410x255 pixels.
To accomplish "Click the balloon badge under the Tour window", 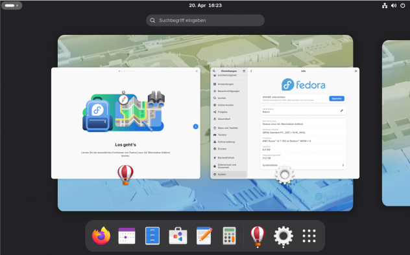I will coord(125,175).
